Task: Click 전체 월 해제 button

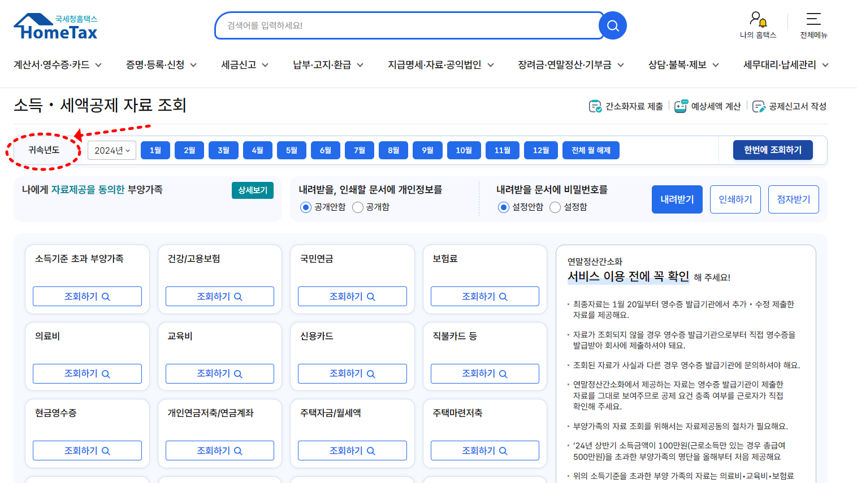Action: point(591,150)
